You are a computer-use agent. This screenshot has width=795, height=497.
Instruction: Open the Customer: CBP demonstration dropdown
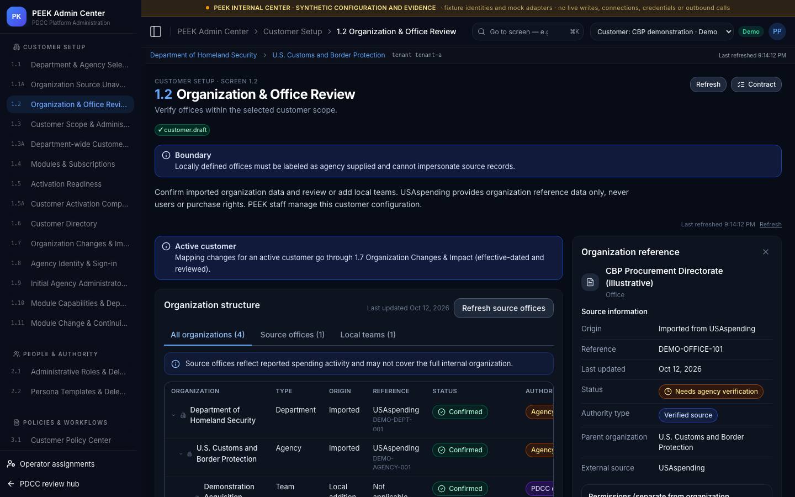662,31
